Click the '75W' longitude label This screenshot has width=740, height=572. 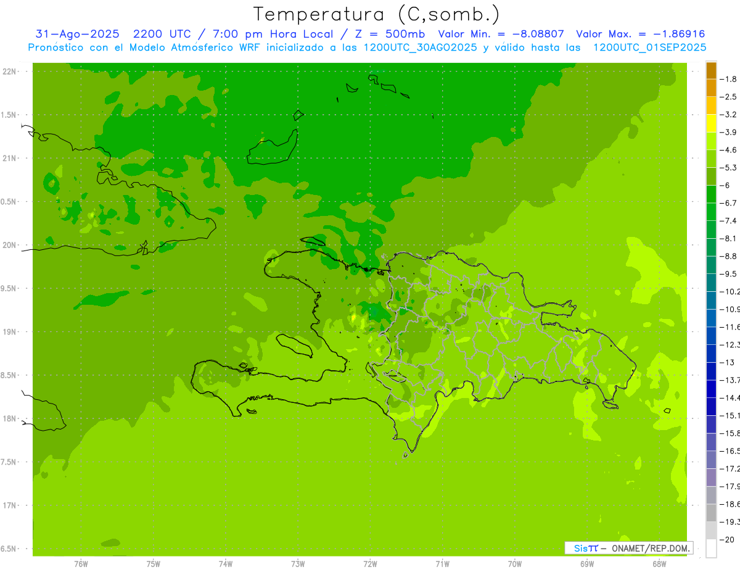coord(153,563)
